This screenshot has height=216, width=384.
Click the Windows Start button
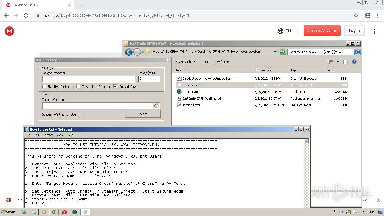[x=8, y=212]
